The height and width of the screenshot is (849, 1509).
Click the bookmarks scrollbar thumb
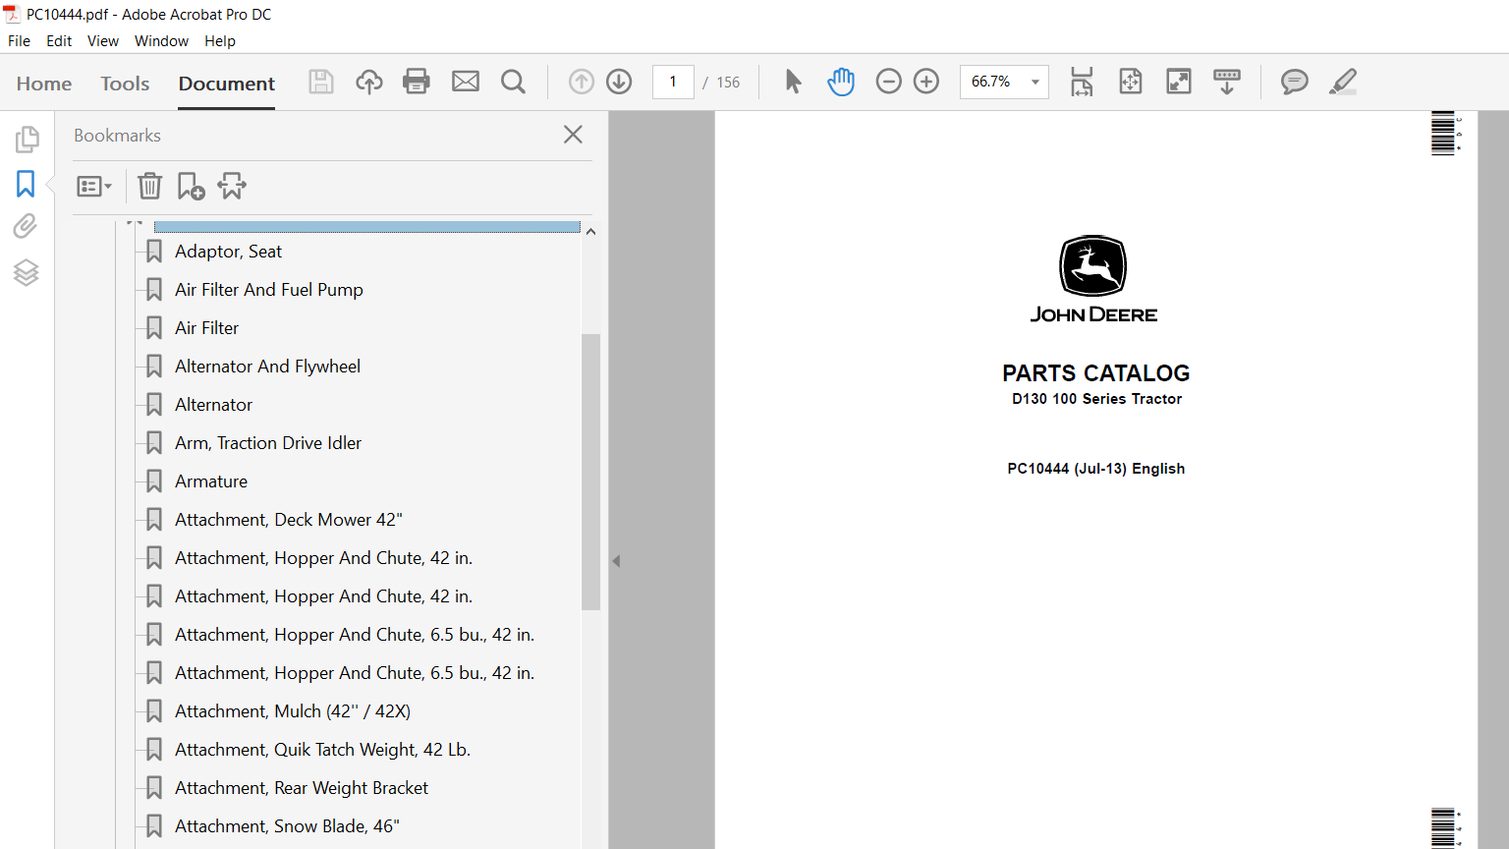[x=590, y=472]
